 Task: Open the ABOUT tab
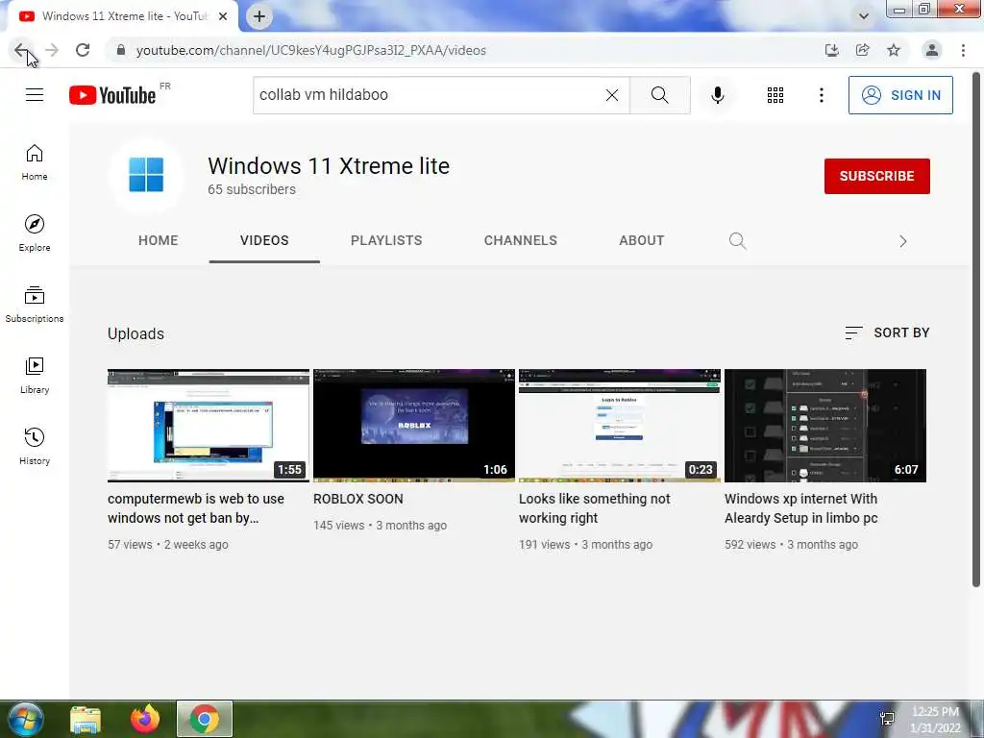(x=641, y=240)
